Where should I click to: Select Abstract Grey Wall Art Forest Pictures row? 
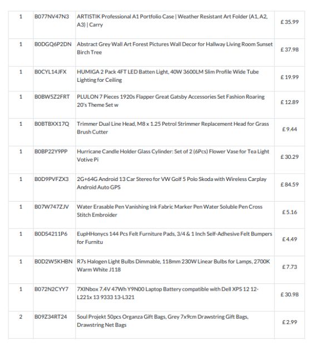[156, 53]
